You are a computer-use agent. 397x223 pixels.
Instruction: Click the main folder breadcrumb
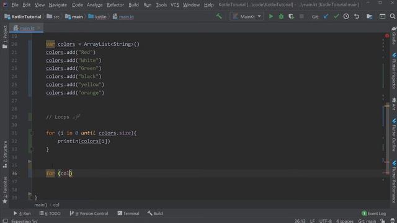click(x=74, y=17)
